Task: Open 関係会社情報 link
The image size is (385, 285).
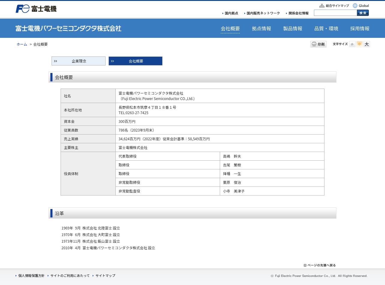Action: 297,13
